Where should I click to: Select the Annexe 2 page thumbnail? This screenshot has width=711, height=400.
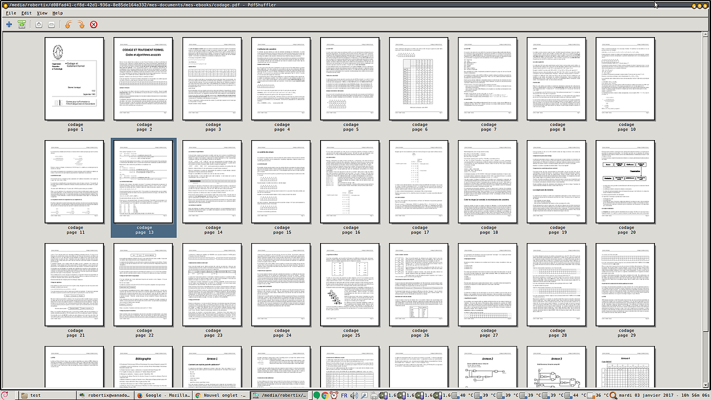tap(488, 367)
